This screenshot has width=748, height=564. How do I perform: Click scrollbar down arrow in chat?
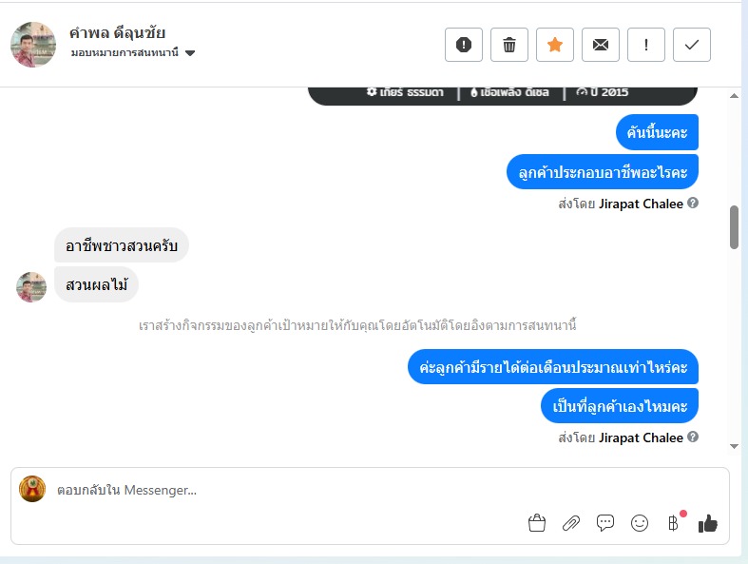734,446
